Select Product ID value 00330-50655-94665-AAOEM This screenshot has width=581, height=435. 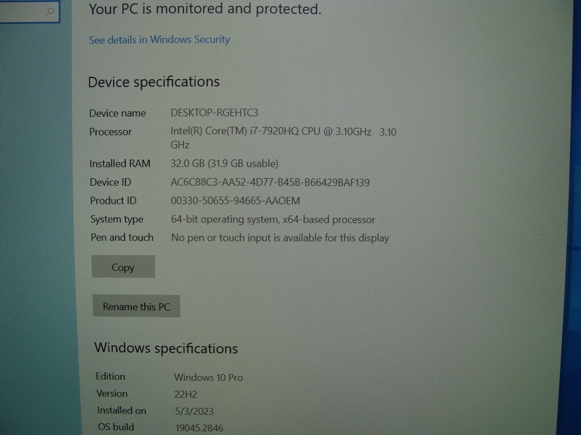235,201
